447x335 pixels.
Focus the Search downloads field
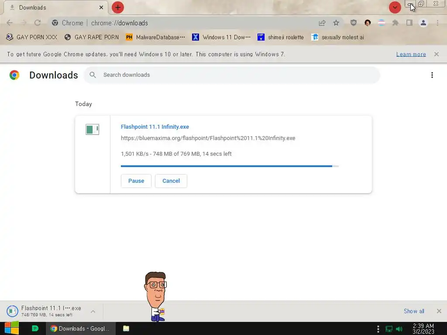click(232, 75)
